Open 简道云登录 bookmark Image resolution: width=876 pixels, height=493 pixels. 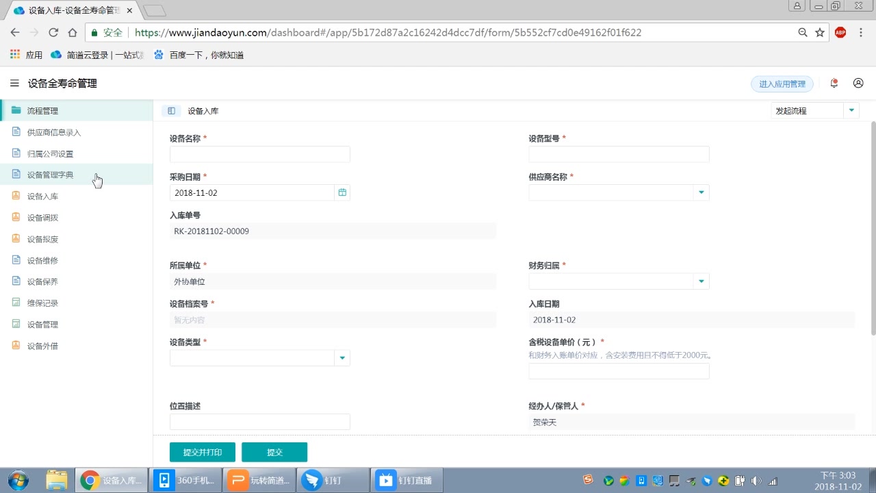coord(97,55)
